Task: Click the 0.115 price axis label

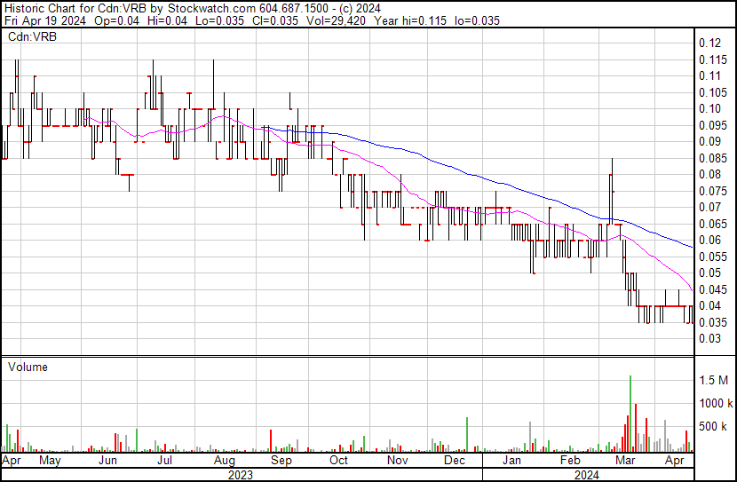Action: click(713, 59)
